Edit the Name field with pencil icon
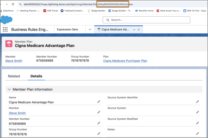Image resolution: width=208 pixels, height=138 pixels. pyautogui.click(x=99, y=102)
